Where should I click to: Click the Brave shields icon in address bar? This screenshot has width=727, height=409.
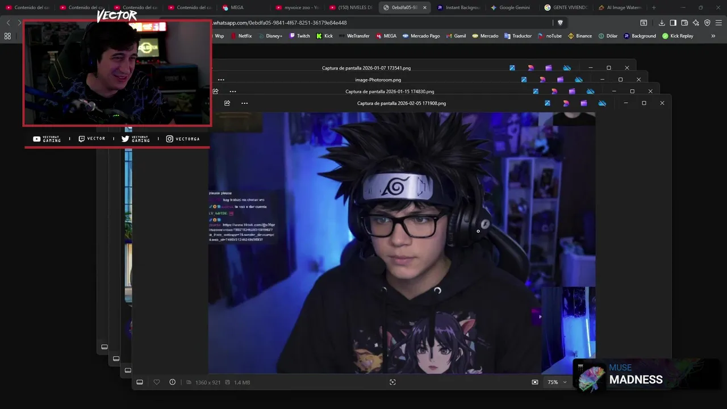tap(560, 23)
